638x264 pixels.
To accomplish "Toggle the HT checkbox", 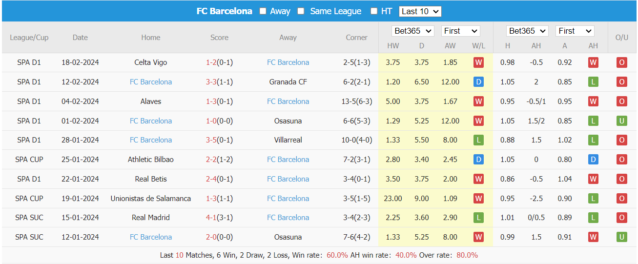I will (374, 11).
